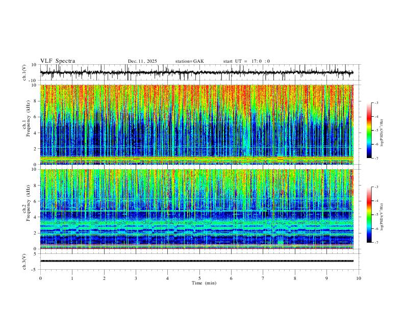Click the ch.2 Frequency (kHz) axis label
Viewport: 404px width, 312px height.
click(x=27, y=203)
